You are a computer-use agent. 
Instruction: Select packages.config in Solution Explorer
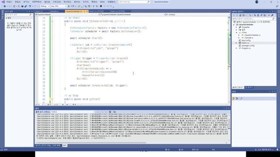click(248, 46)
